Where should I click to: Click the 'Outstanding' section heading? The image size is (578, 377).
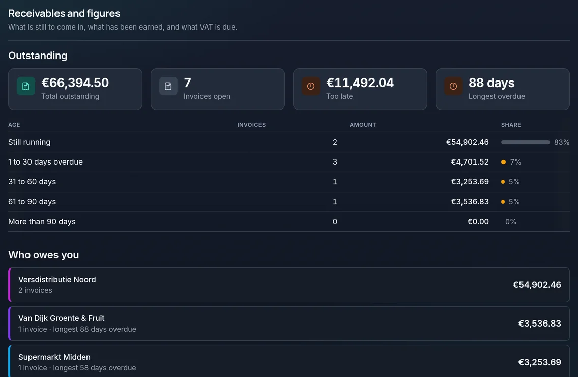(38, 56)
